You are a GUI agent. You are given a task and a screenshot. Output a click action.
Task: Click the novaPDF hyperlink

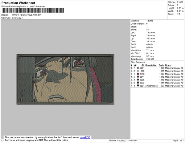(x=85, y=137)
